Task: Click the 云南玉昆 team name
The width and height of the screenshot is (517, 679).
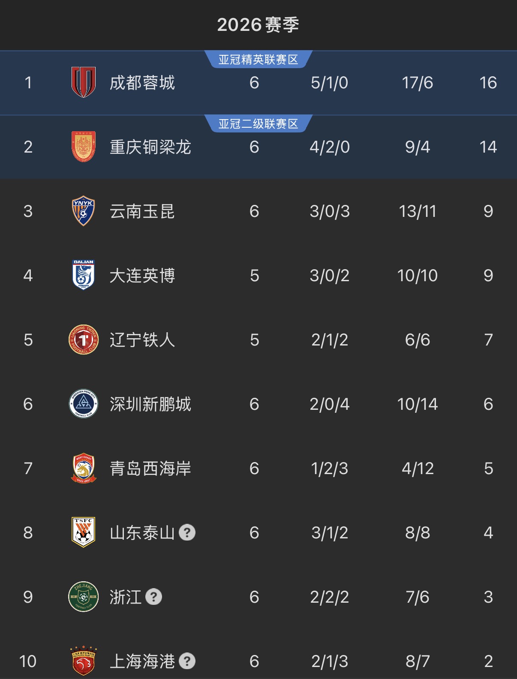Action: click(142, 211)
